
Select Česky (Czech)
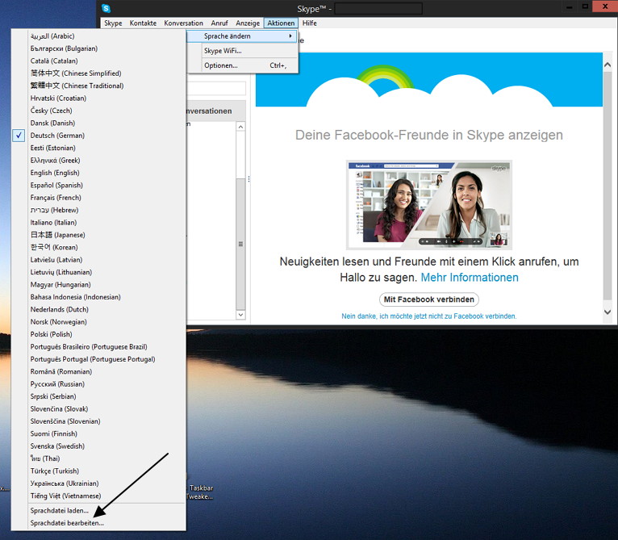(x=98, y=111)
